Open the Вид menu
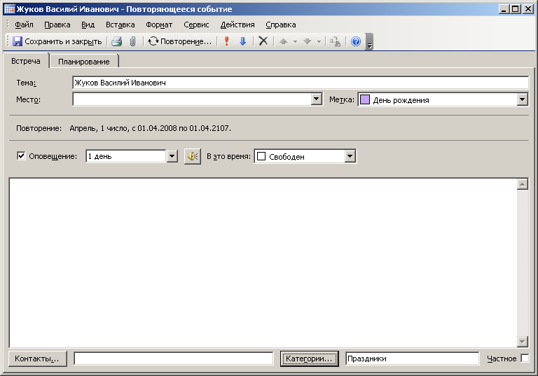The width and height of the screenshot is (538, 376). click(x=88, y=25)
